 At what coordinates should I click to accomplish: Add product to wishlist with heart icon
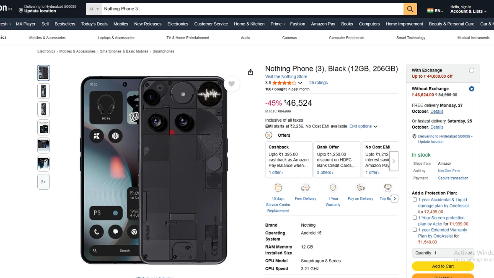point(232,84)
